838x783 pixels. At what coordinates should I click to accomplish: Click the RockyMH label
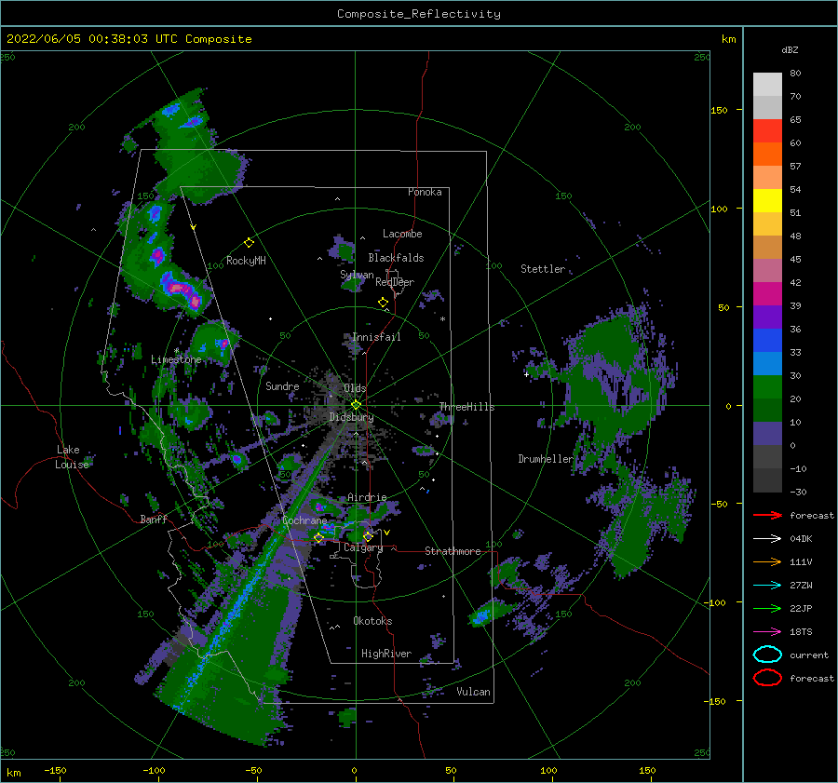tap(246, 261)
